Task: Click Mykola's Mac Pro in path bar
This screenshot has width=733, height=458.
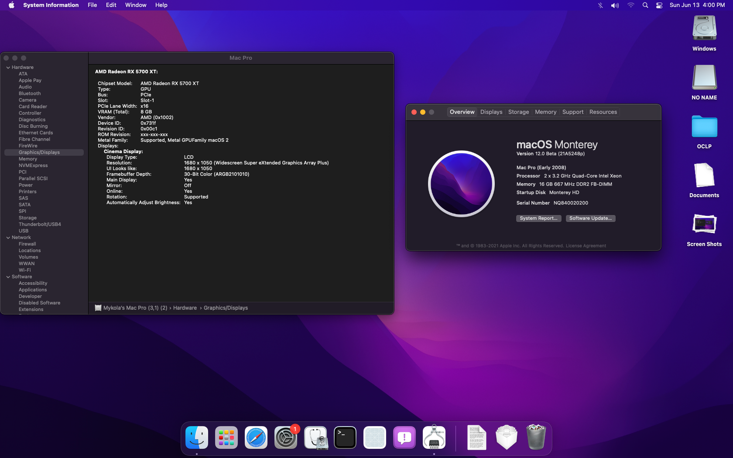Action: 135,308
